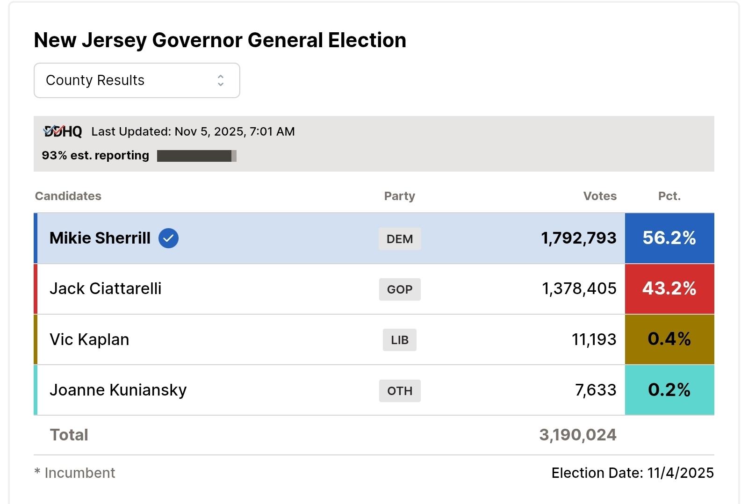Select the Jack Ciattarelli candidate name
This screenshot has width=748, height=504.
click(x=105, y=288)
